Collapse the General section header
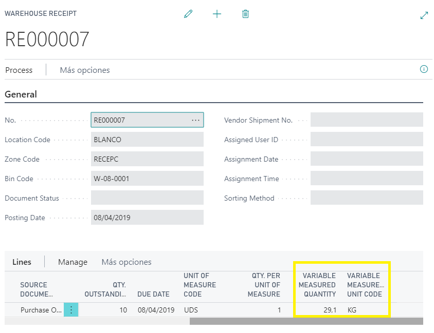Viewport: 434px width, 333px height. coord(21,94)
